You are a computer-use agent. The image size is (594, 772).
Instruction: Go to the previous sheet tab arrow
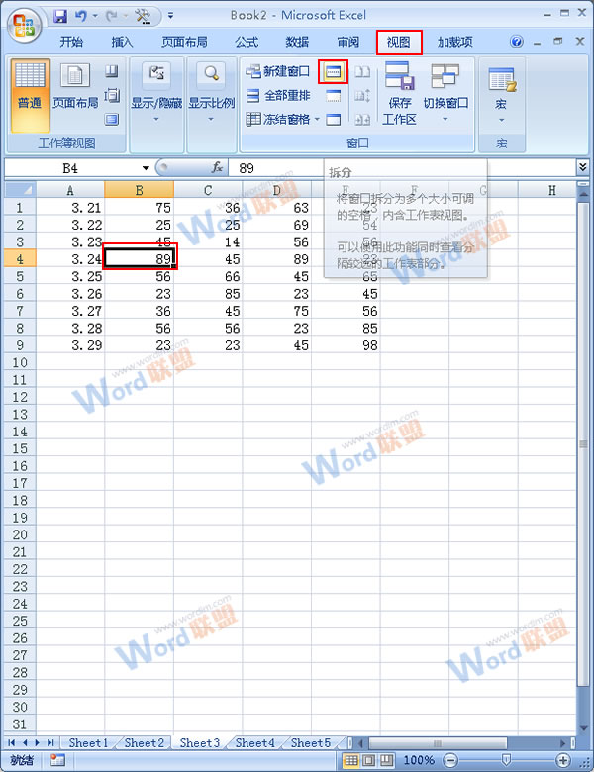(24, 742)
